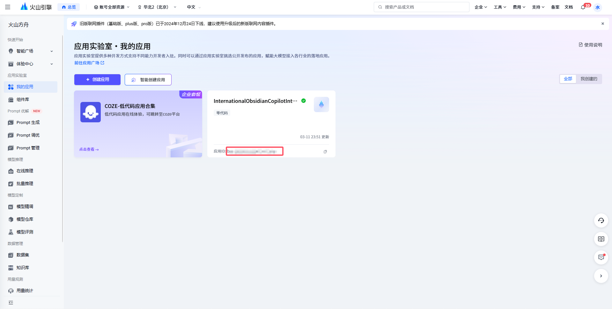
Task: Click the 搜索产品或文档 search field
Action: click(x=421, y=7)
